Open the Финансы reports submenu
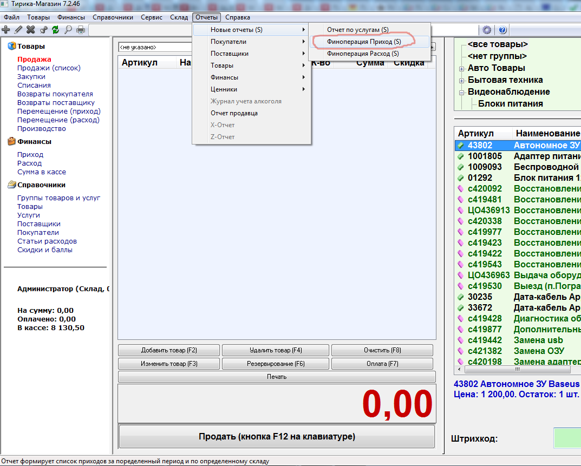Image resolution: width=581 pixels, height=466 pixels. click(252, 77)
